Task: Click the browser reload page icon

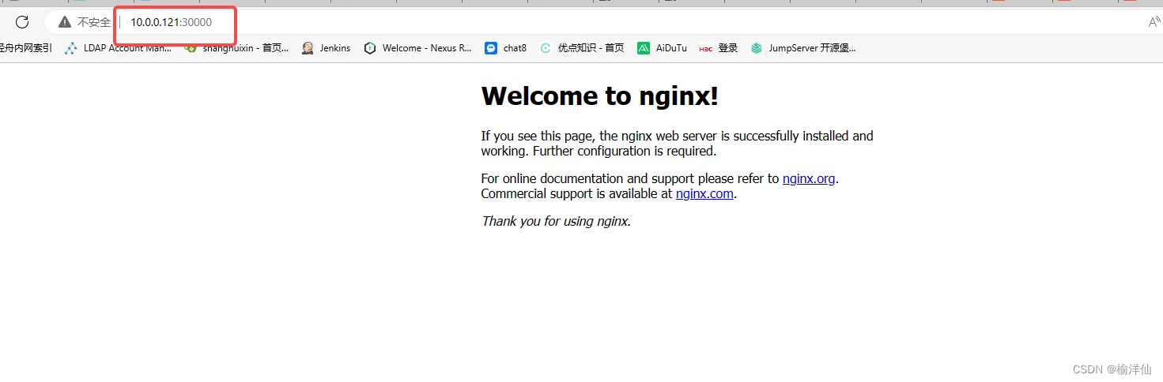Action: click(22, 22)
